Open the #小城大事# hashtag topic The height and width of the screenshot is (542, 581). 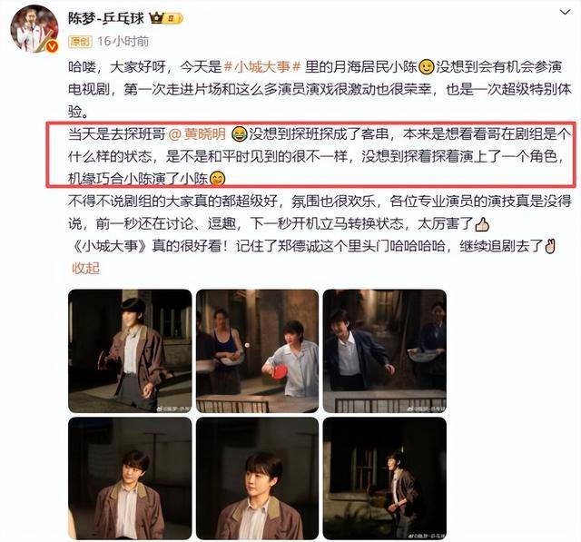(x=262, y=67)
